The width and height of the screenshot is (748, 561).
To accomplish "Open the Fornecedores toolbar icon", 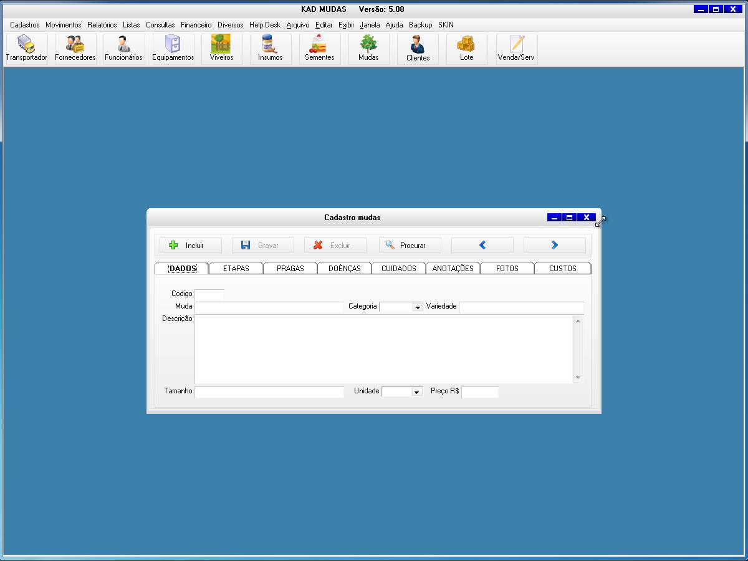I will tap(75, 49).
